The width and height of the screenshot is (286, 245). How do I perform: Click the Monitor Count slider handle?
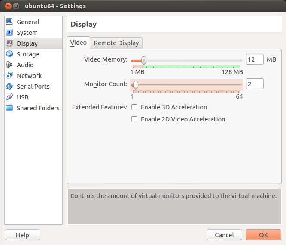tap(136, 85)
